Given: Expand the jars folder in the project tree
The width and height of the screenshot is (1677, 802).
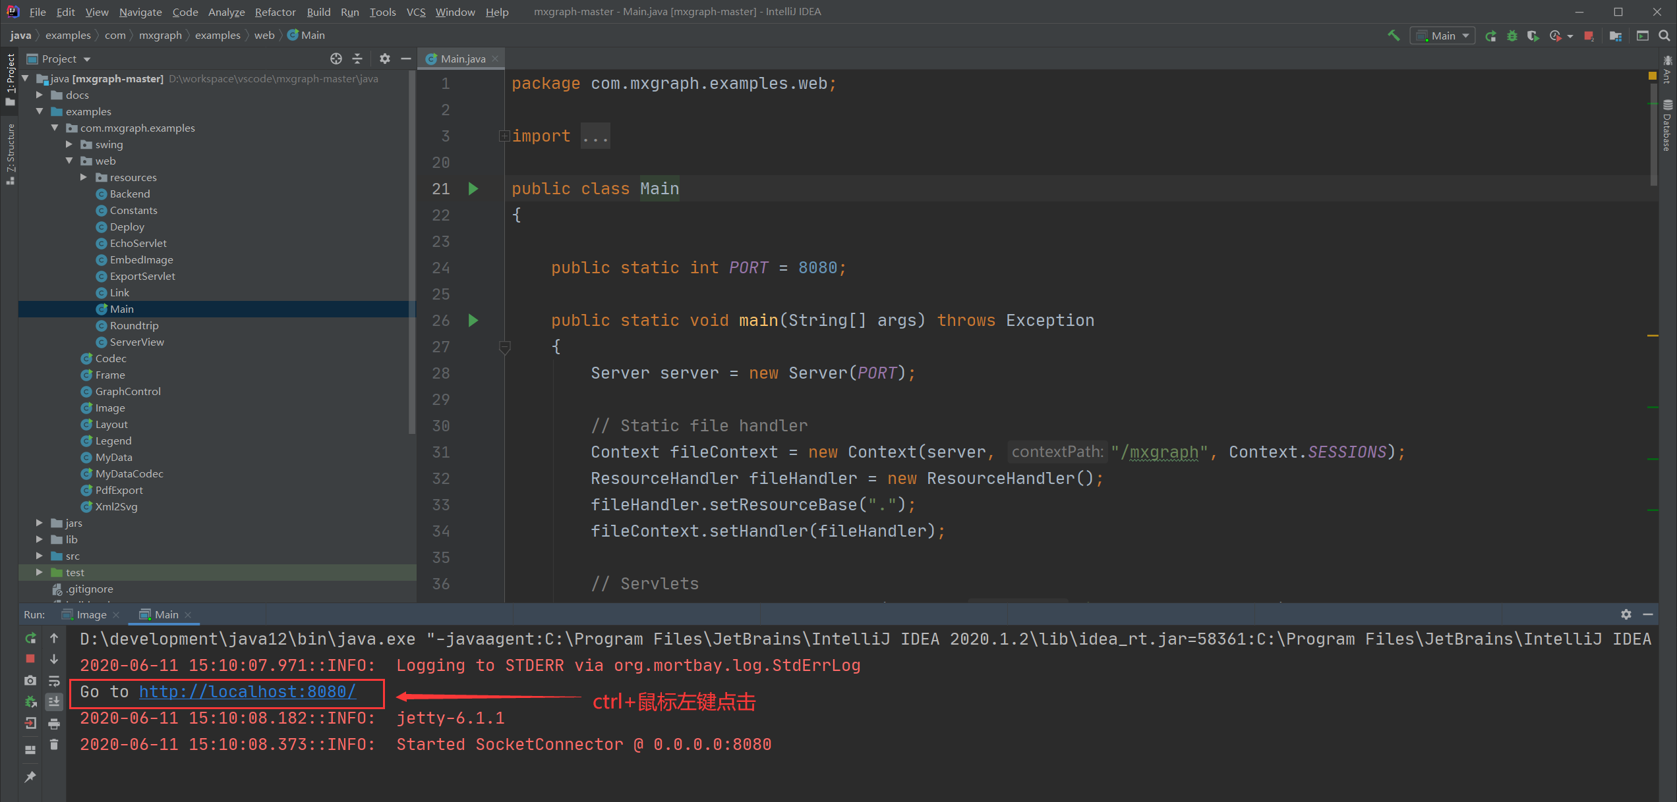Looking at the screenshot, I should pos(40,523).
